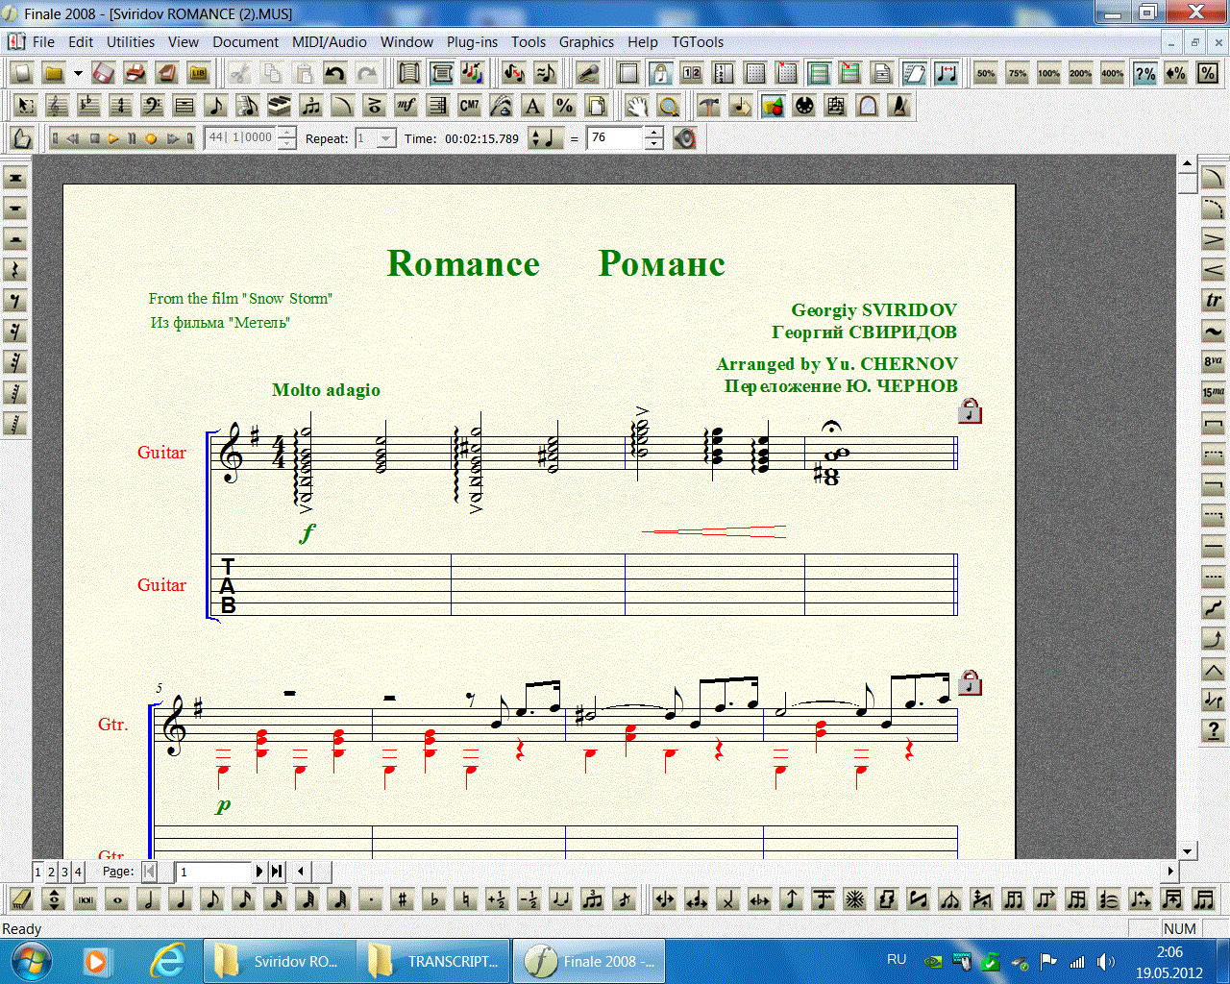This screenshot has width=1230, height=984.
Task: Click the Record button in playback controls
Action: (151, 138)
